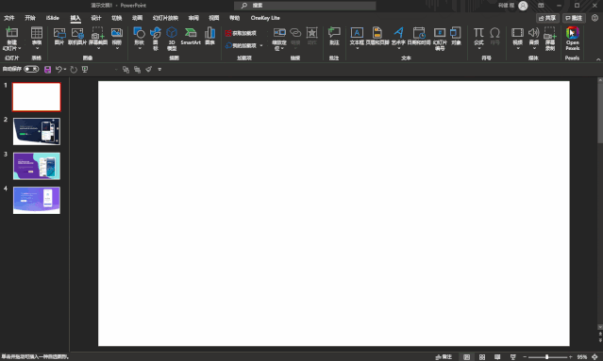Click the Slide Number icon
The width and height of the screenshot is (603, 361).
pos(440,33)
